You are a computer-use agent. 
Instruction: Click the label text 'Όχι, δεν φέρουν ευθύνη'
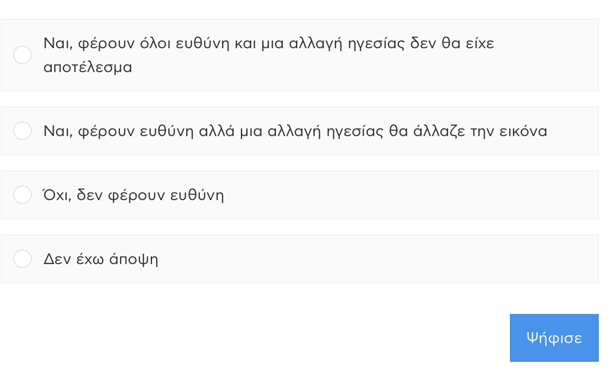click(x=134, y=195)
